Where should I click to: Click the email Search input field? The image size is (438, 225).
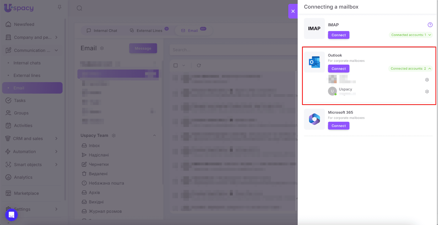(x=233, y=50)
